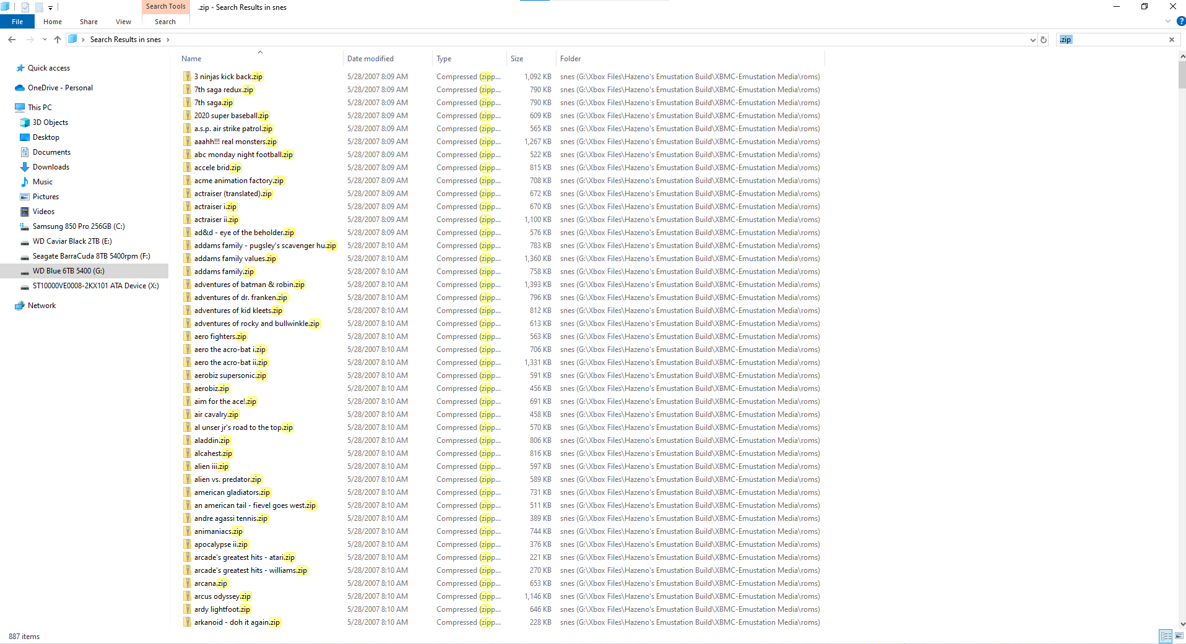This screenshot has height=644, width=1186.
Task: Select Network in navigation pane
Action: point(41,306)
